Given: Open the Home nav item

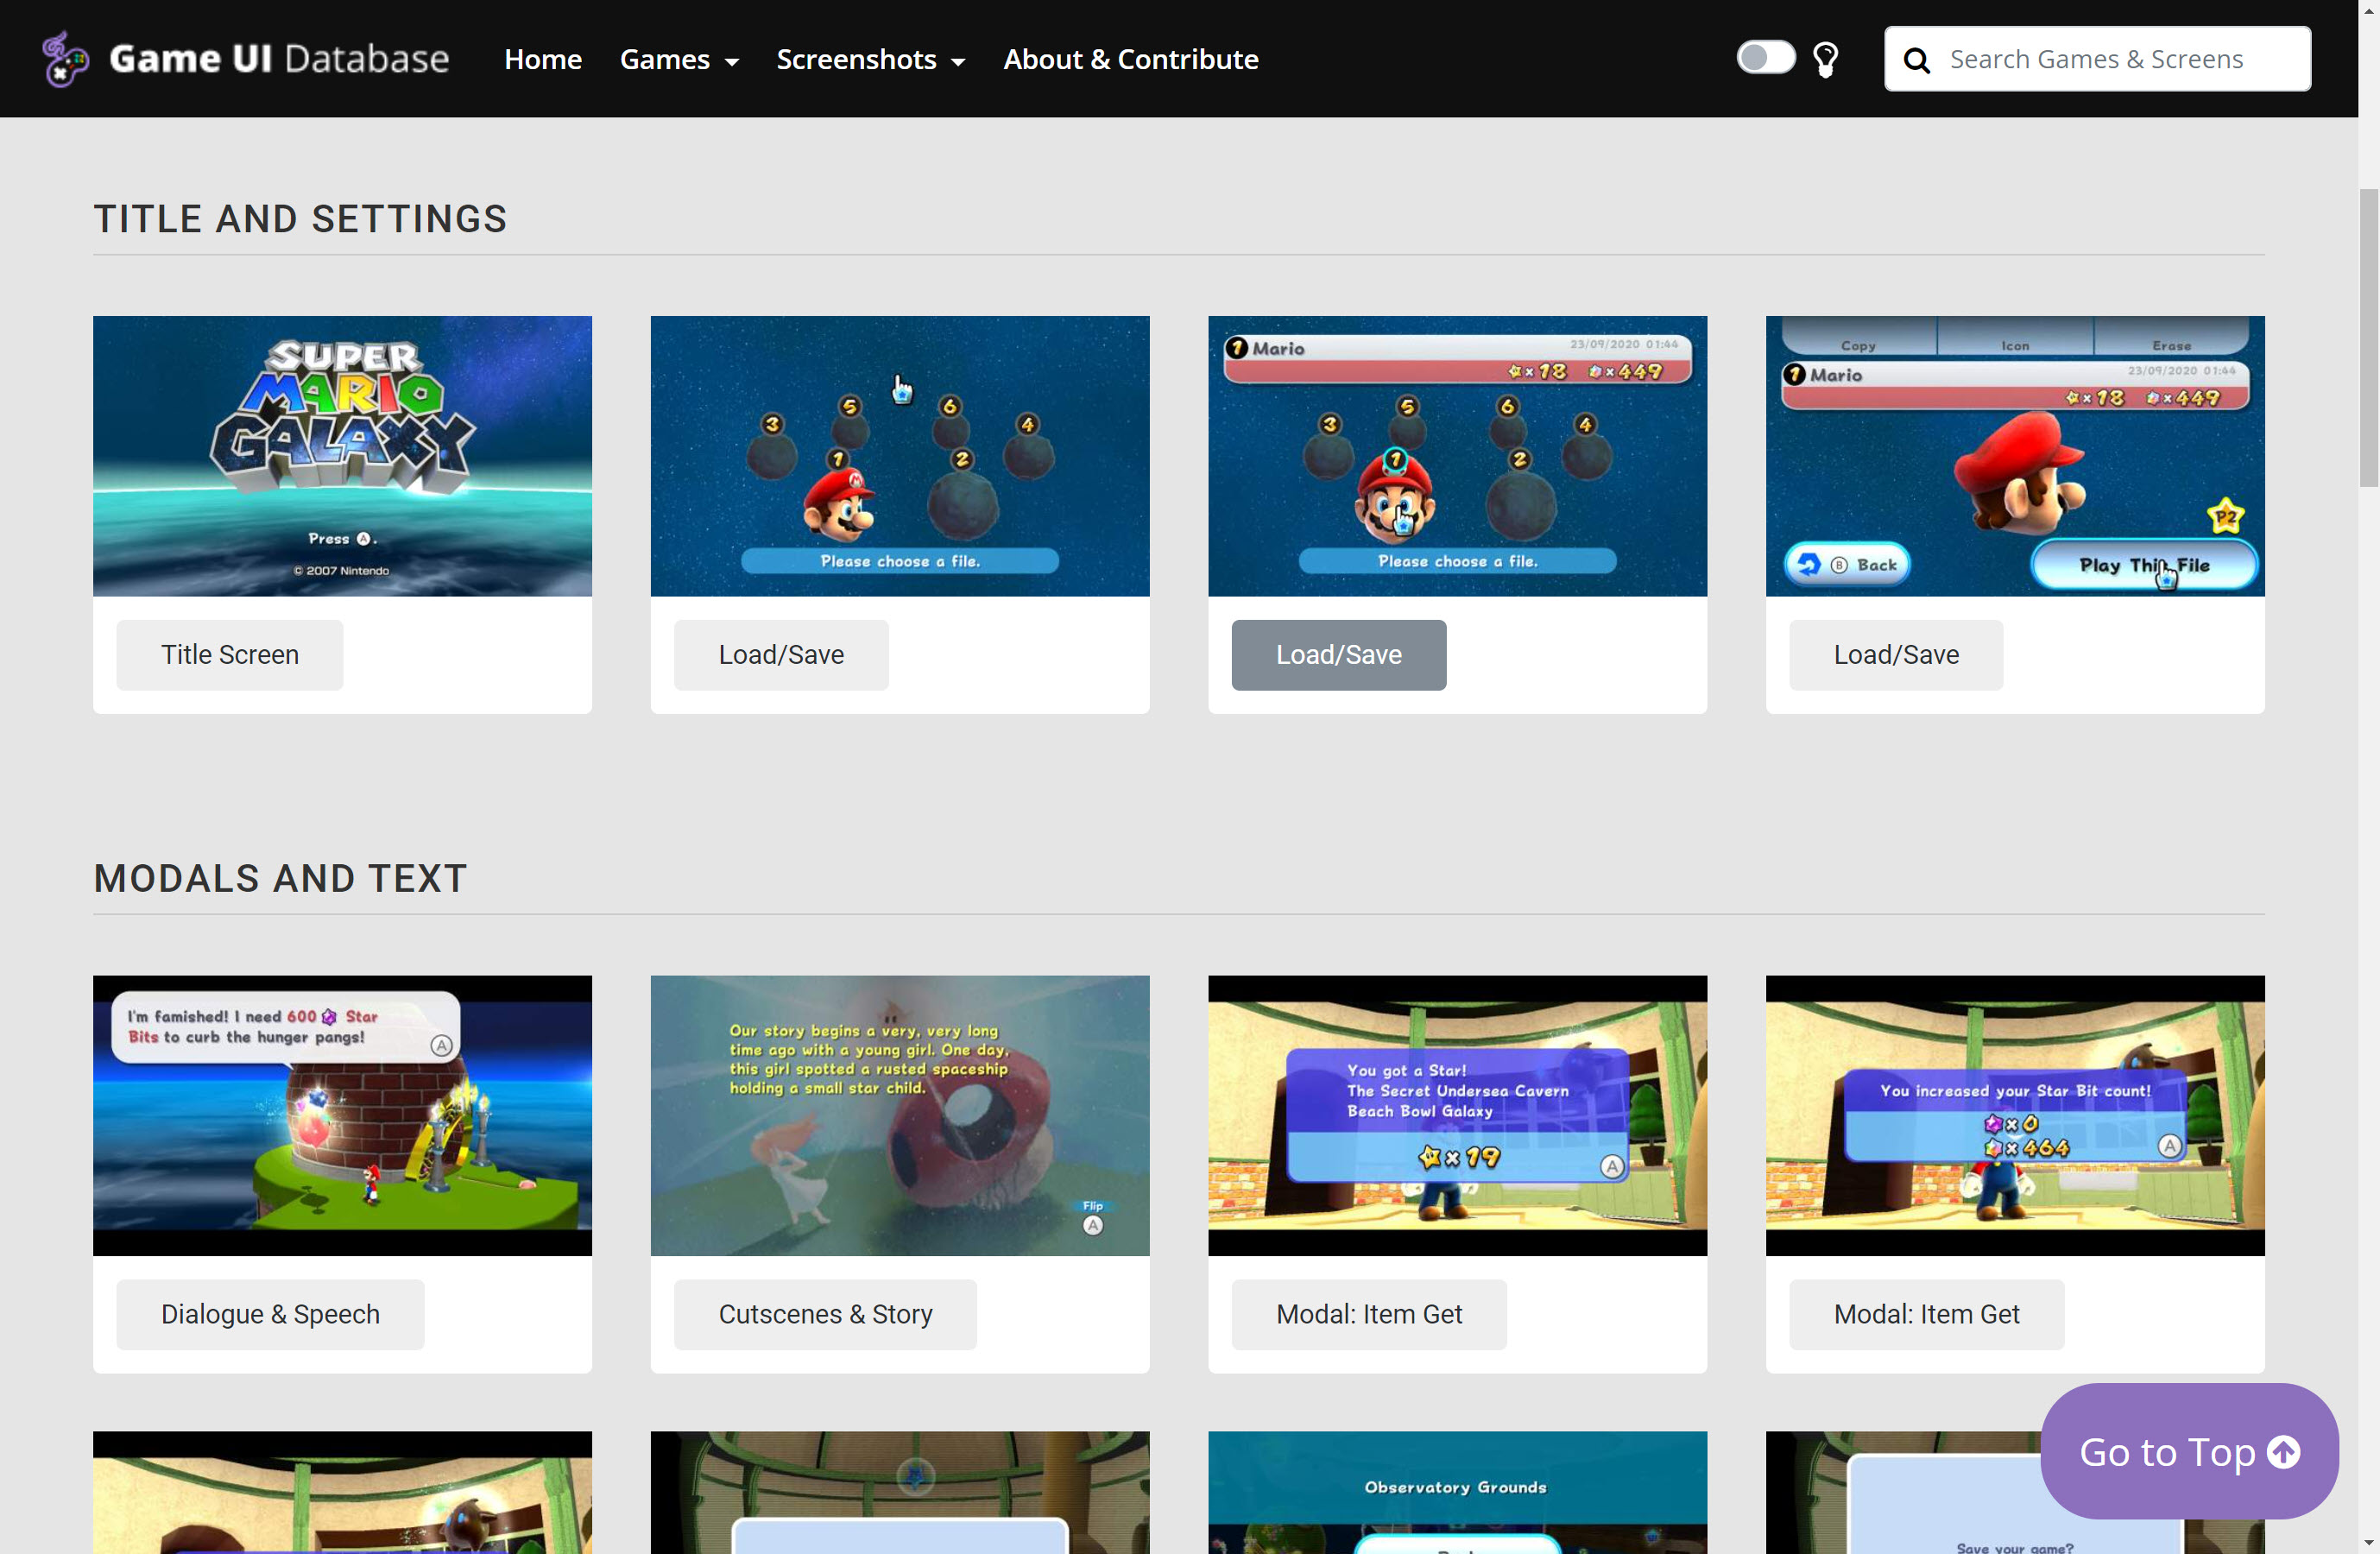Looking at the screenshot, I should pos(542,59).
